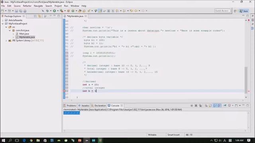Save the file with the Save icon
255x143 pixels.
click(16, 11)
